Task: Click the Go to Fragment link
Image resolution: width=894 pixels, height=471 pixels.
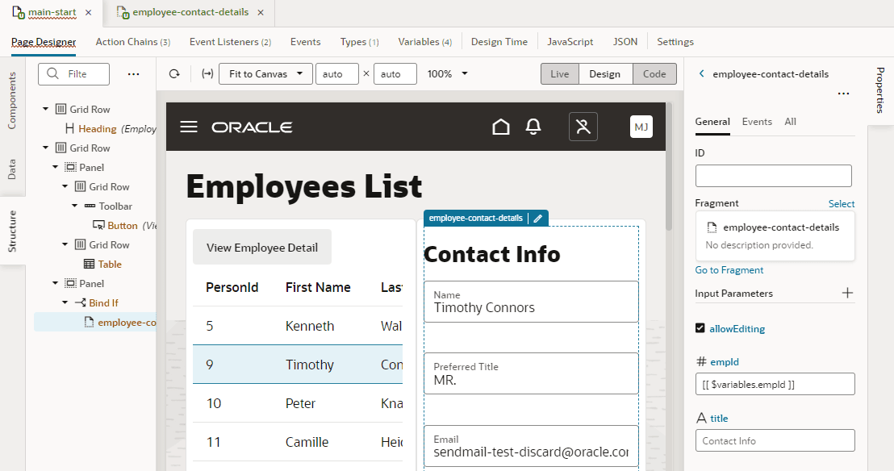Action: [729, 270]
